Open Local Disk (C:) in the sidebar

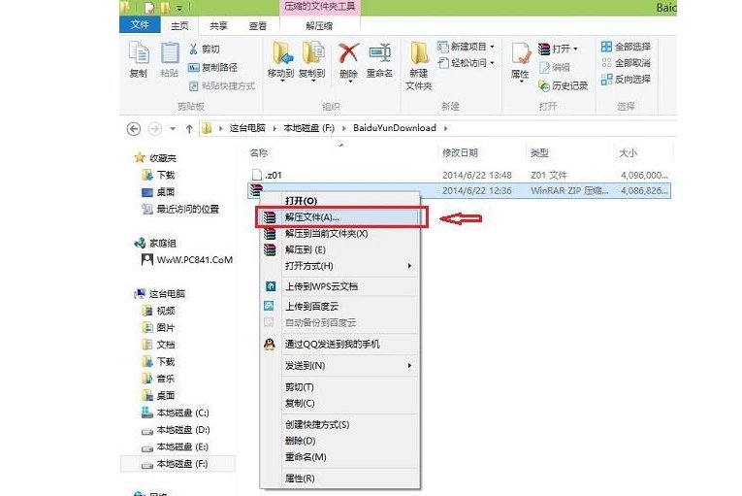[x=176, y=413]
